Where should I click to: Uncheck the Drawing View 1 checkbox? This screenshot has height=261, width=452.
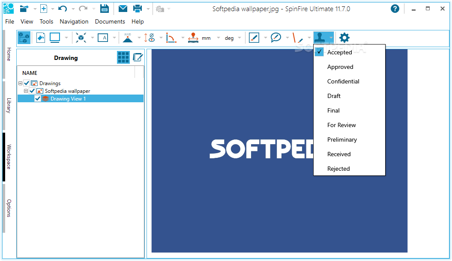37,99
